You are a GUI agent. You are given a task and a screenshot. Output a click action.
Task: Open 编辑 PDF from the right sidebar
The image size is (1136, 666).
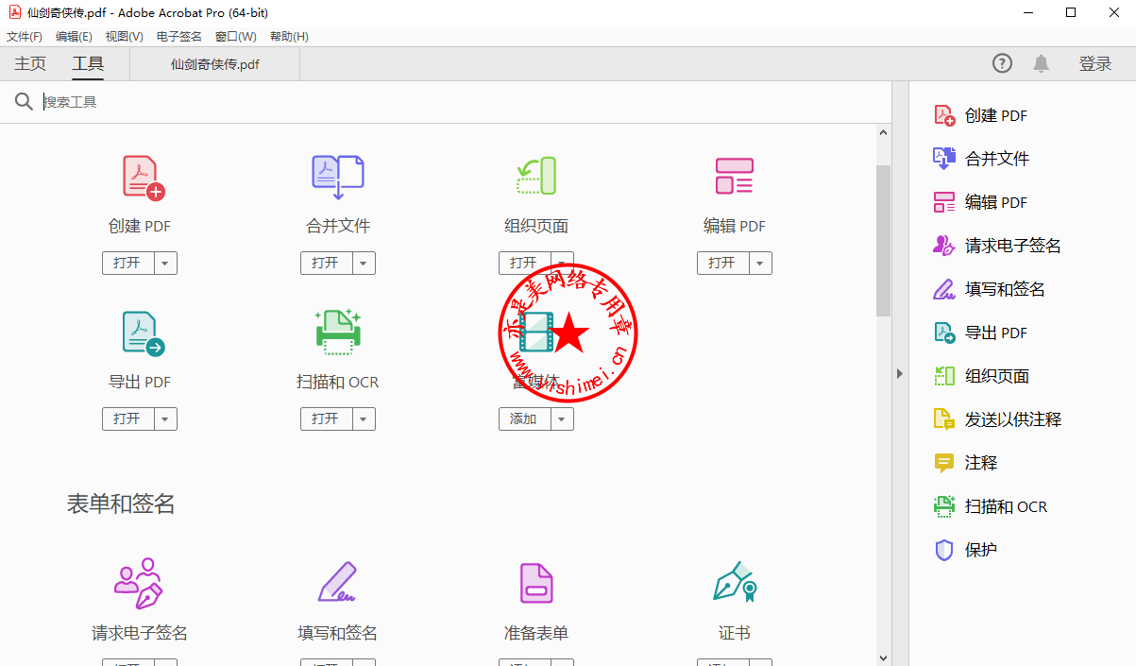tap(980, 202)
